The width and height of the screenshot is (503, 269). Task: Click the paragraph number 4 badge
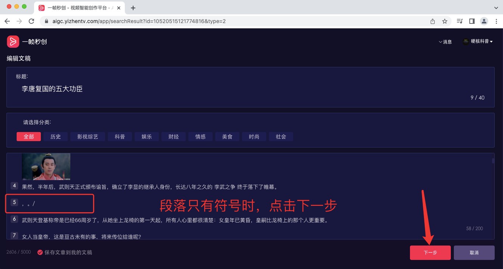(14, 186)
